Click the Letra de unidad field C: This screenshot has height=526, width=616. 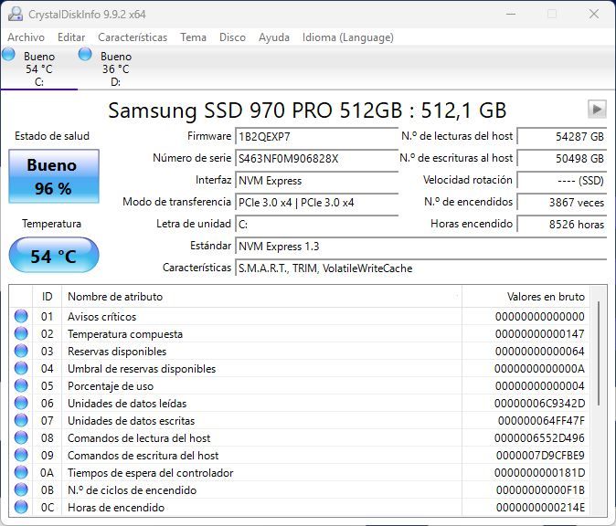tap(316, 225)
